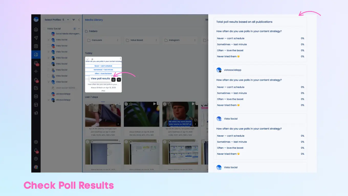Open the announcements megaphone icon
The width and height of the screenshot is (348, 196).
point(36,113)
